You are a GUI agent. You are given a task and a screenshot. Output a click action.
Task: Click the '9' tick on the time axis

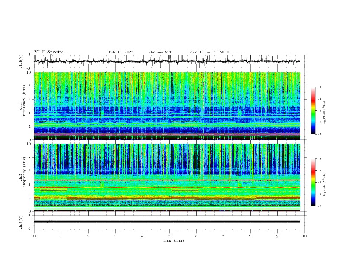[x=277, y=236]
